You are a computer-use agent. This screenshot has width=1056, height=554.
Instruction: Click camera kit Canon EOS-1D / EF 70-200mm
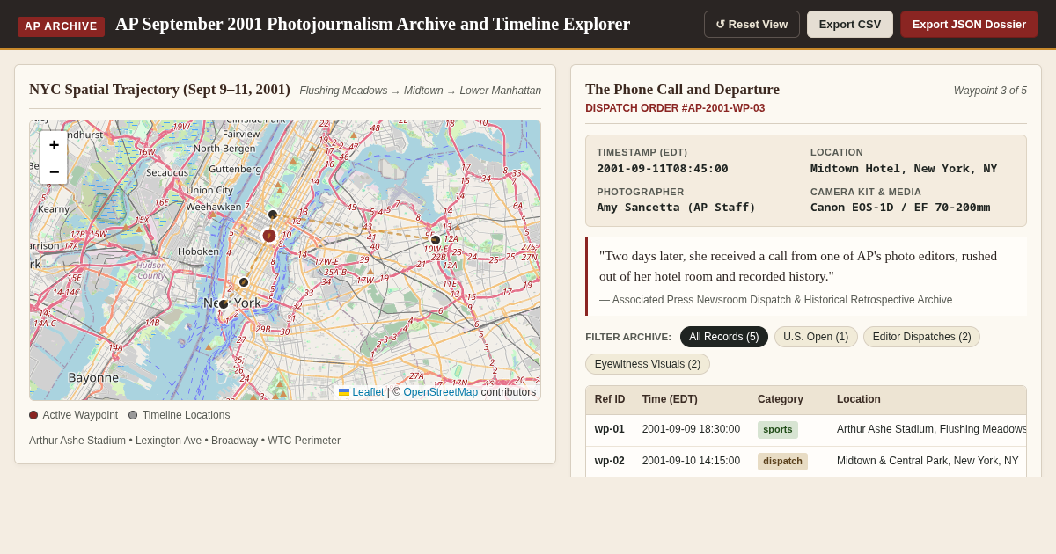pyautogui.click(x=900, y=208)
